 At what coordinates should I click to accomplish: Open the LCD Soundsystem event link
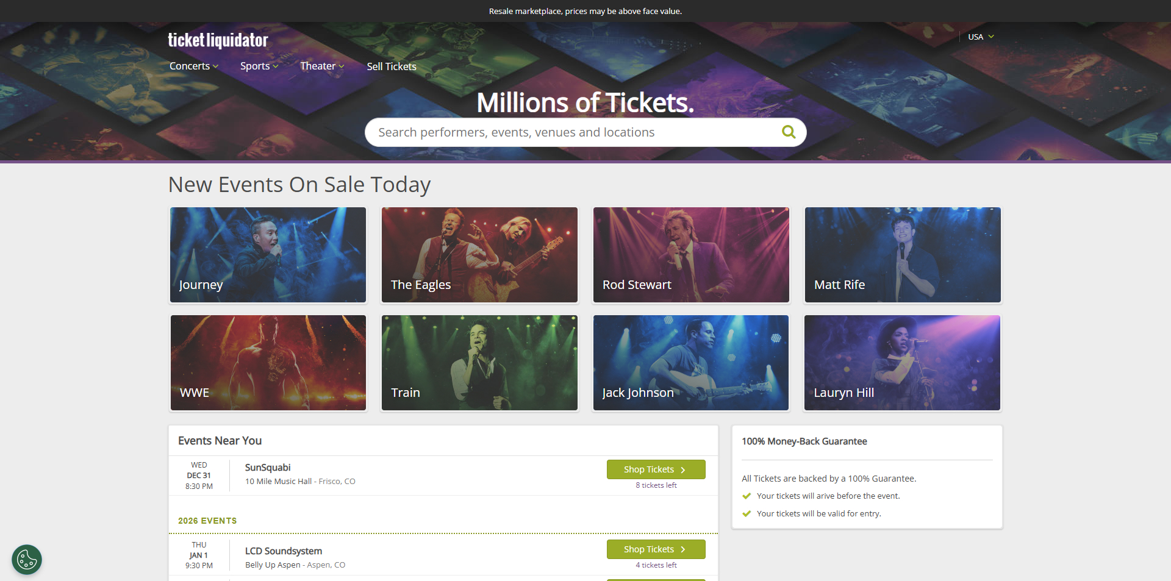pyautogui.click(x=284, y=551)
